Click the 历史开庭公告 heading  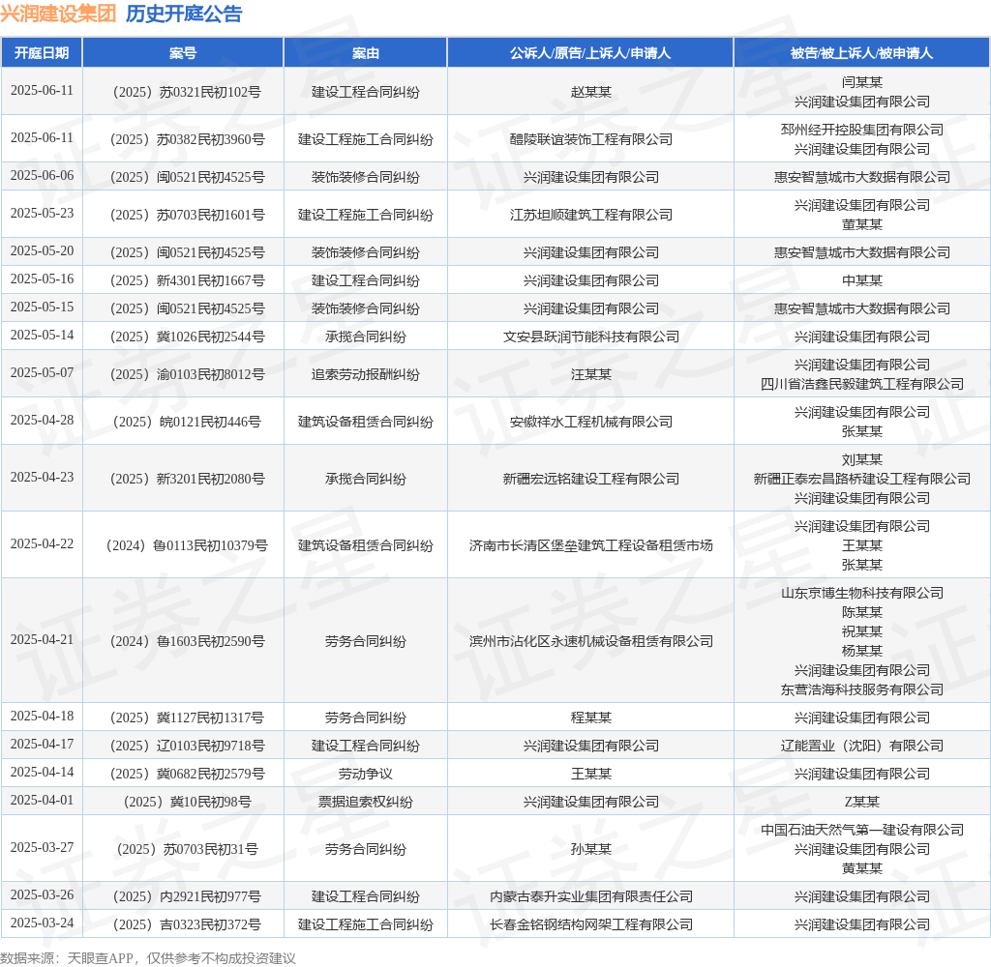click(184, 14)
